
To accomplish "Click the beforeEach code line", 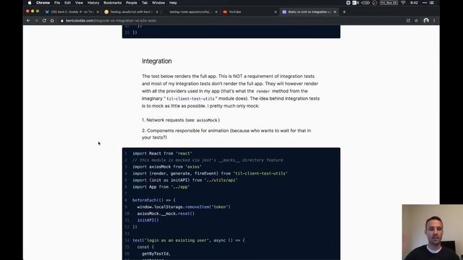I will point(154,200).
